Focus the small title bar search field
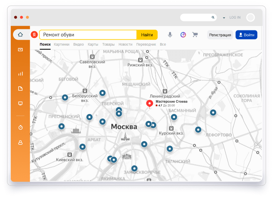Viewport: 273px width, 199px height. tap(198, 17)
